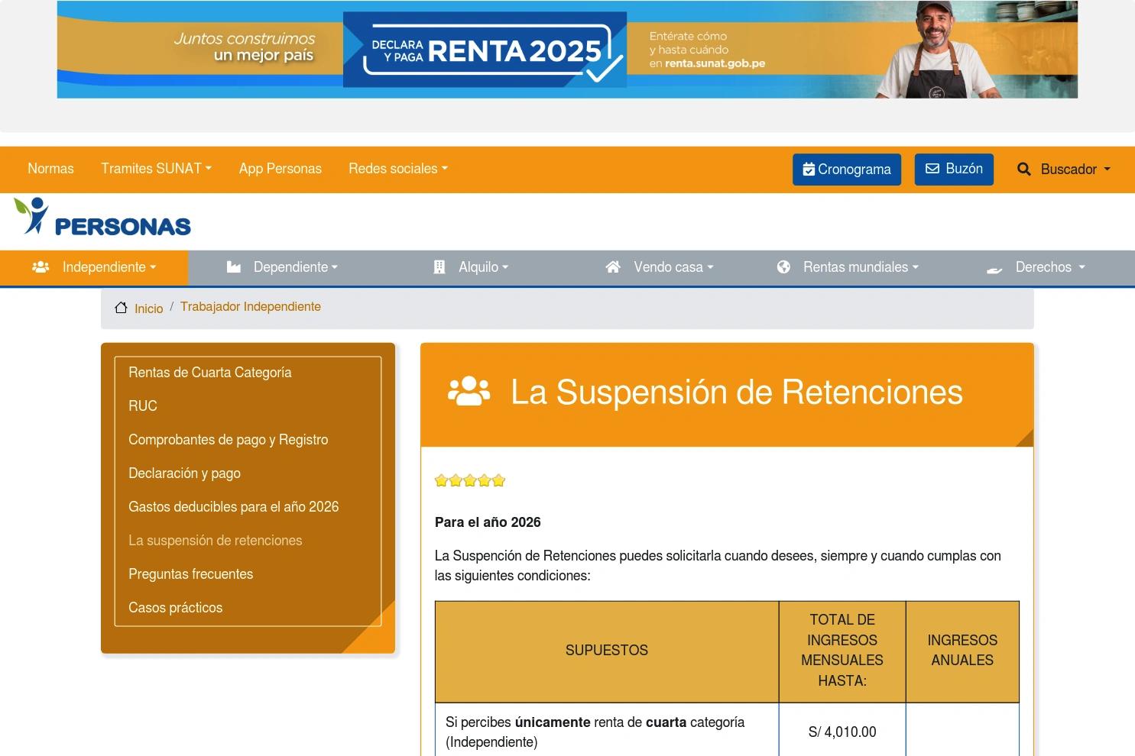
Task: Open Gastos deducibles para el año 2026
Action: pos(234,507)
